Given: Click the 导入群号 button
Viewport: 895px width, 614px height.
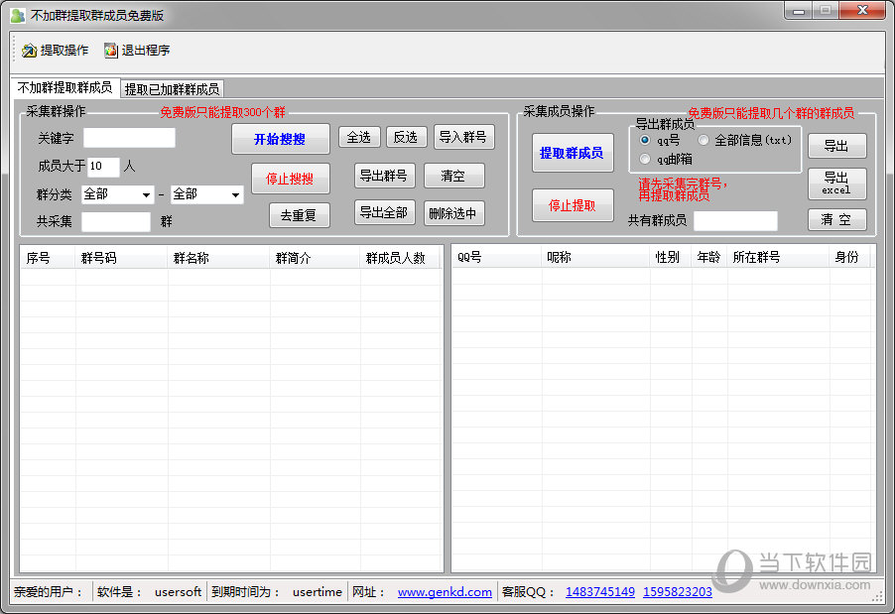Looking at the screenshot, I should click(461, 137).
